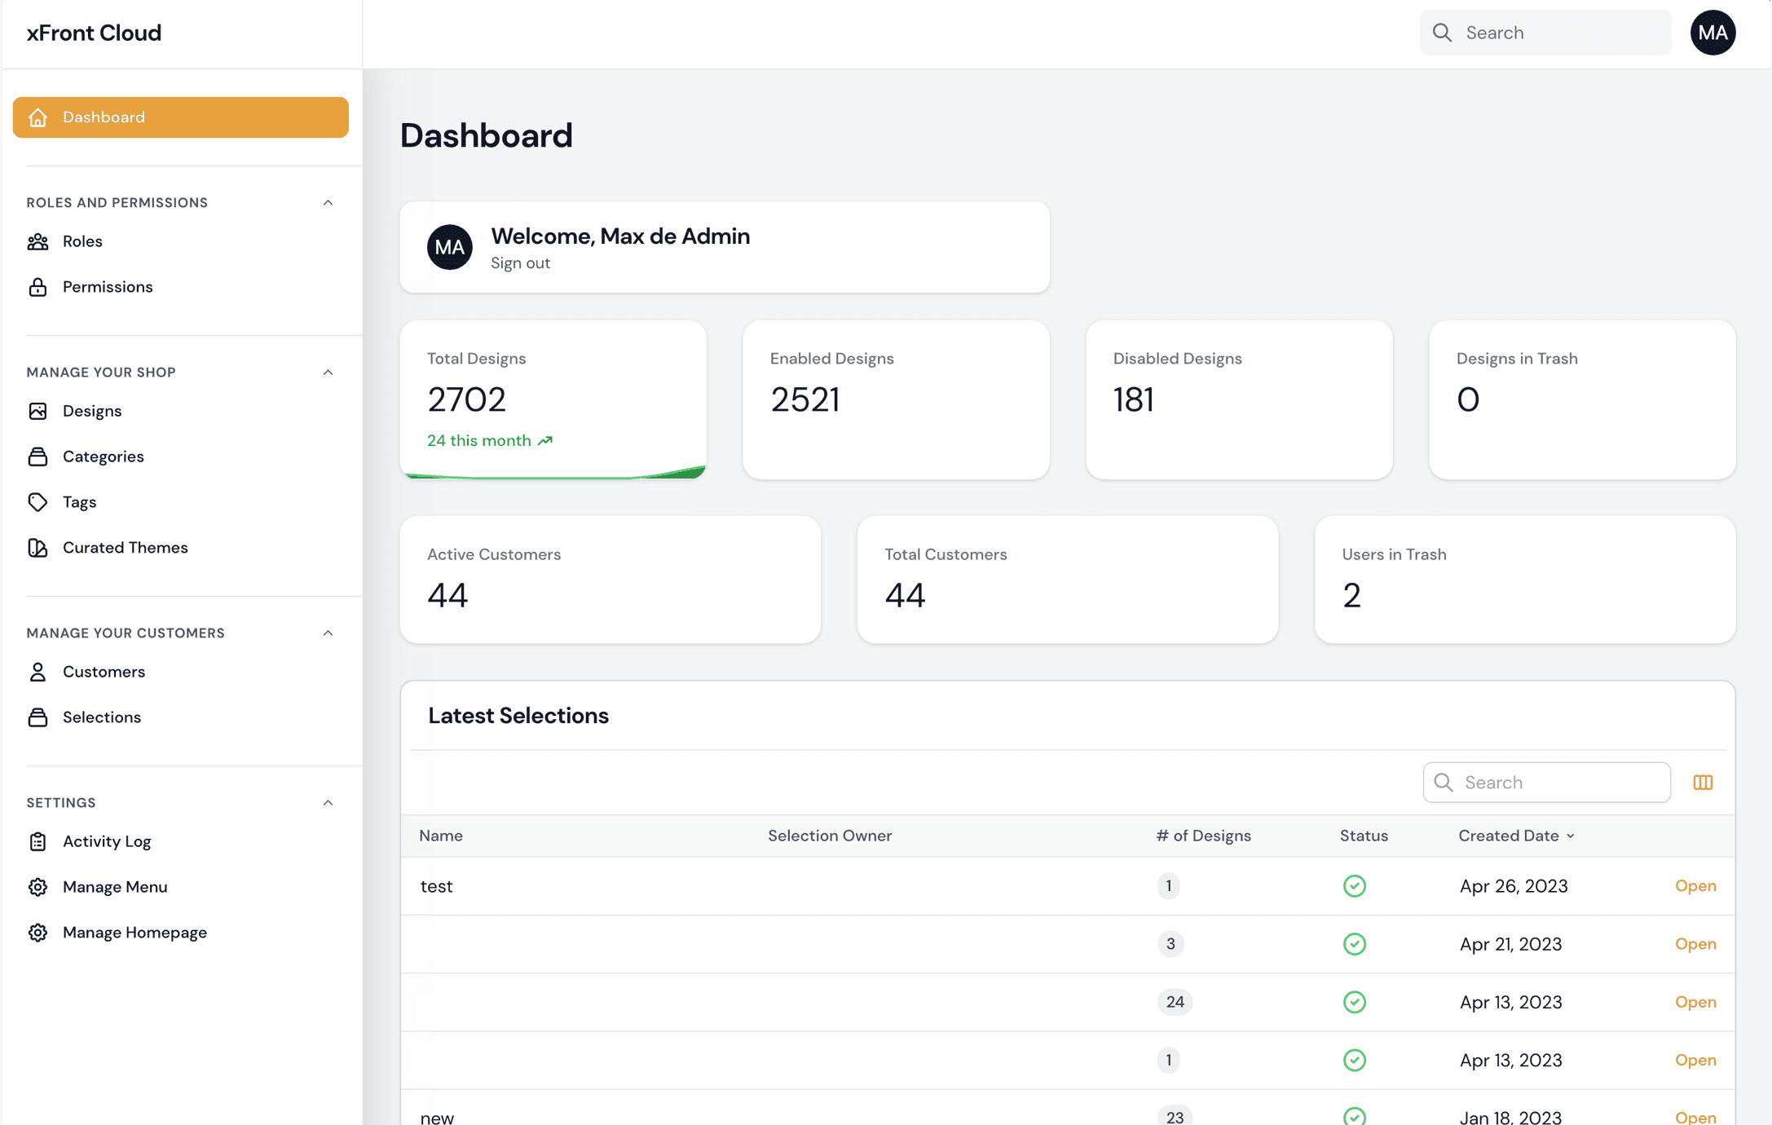Click the column view icon beside table search

[1703, 782]
